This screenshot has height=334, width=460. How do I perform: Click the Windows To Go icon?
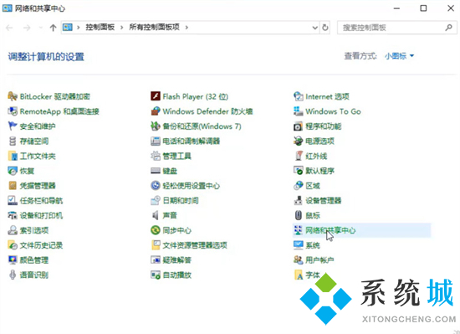click(298, 111)
